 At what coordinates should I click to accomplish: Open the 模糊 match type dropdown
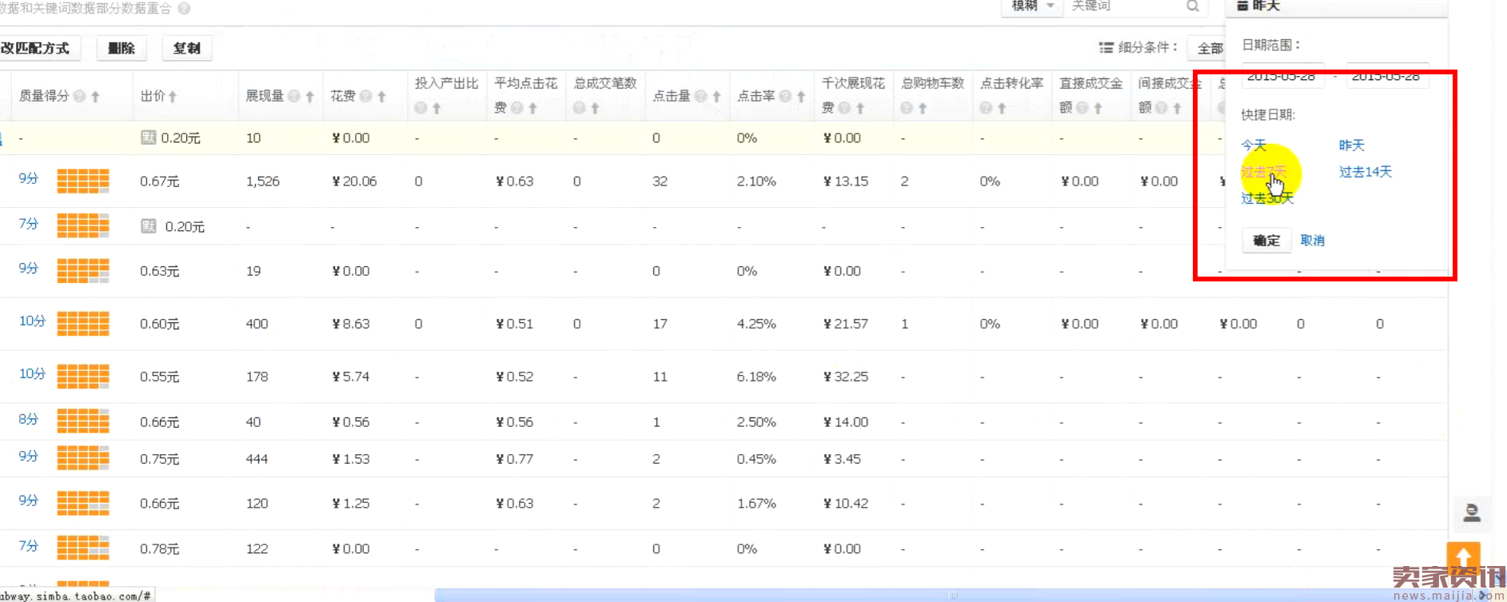[x=1032, y=6]
